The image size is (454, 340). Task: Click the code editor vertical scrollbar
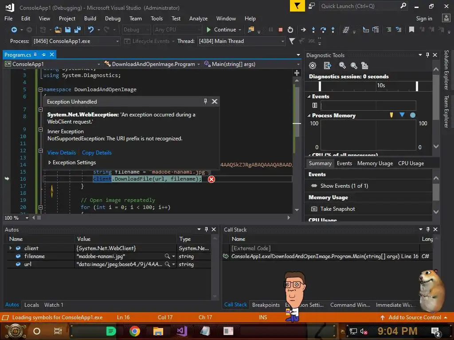(297, 145)
